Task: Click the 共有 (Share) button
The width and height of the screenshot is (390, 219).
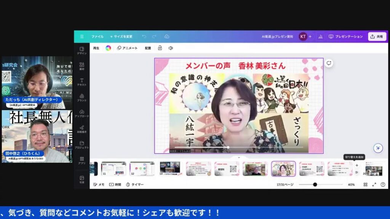Action: pos(377,36)
